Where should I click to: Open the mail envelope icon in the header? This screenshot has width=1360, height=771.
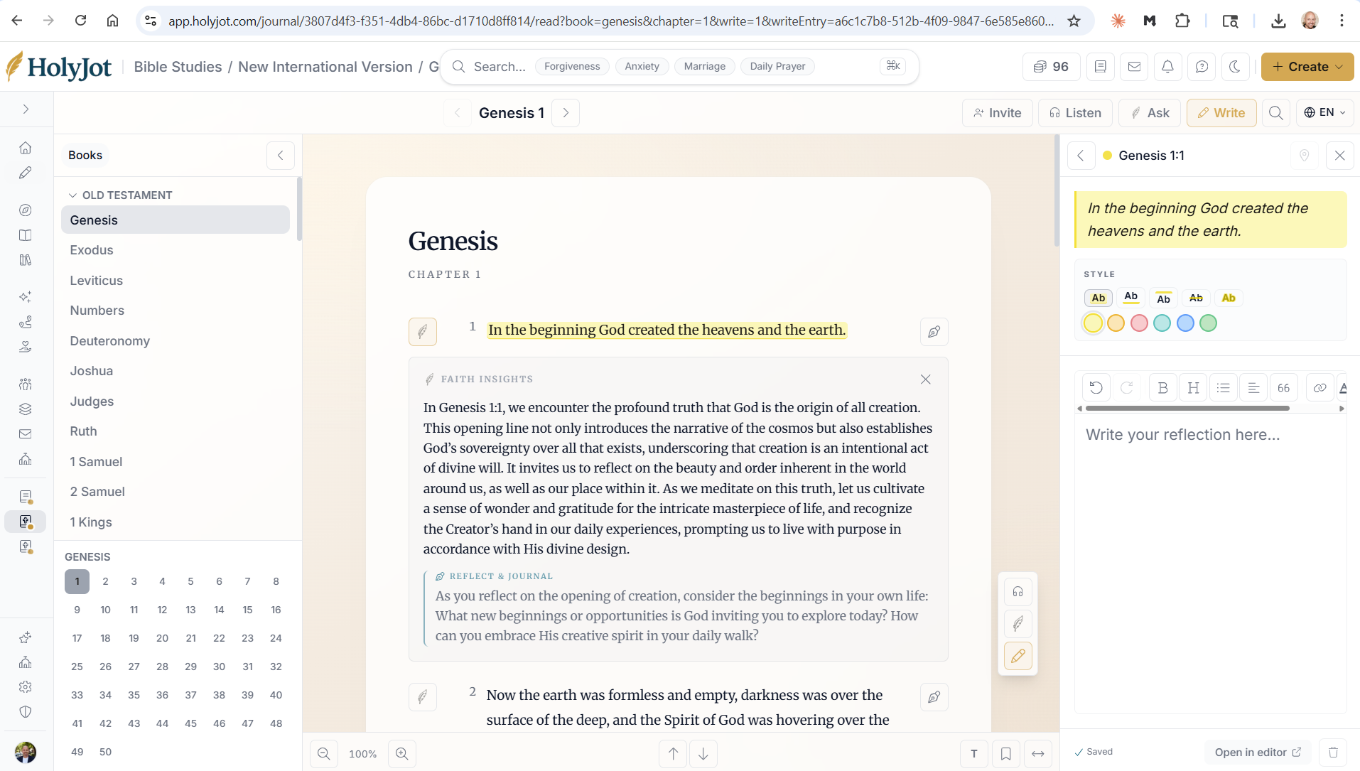click(x=1134, y=67)
